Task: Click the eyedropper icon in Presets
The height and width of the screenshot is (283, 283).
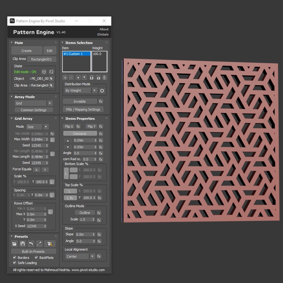Action: click(x=39, y=244)
